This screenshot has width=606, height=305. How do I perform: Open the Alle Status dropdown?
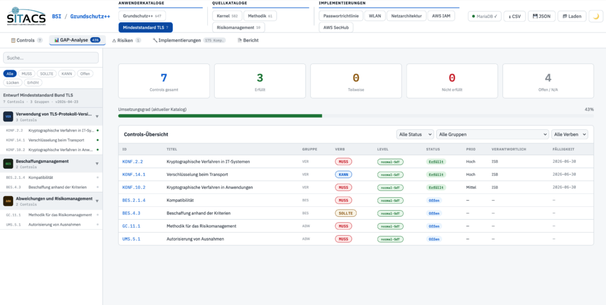pyautogui.click(x=415, y=134)
